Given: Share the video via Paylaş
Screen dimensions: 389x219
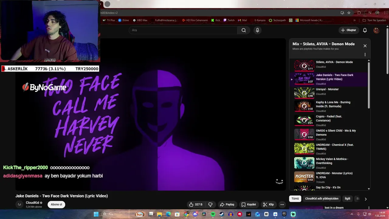Looking at the screenshot, I should tap(227, 204).
